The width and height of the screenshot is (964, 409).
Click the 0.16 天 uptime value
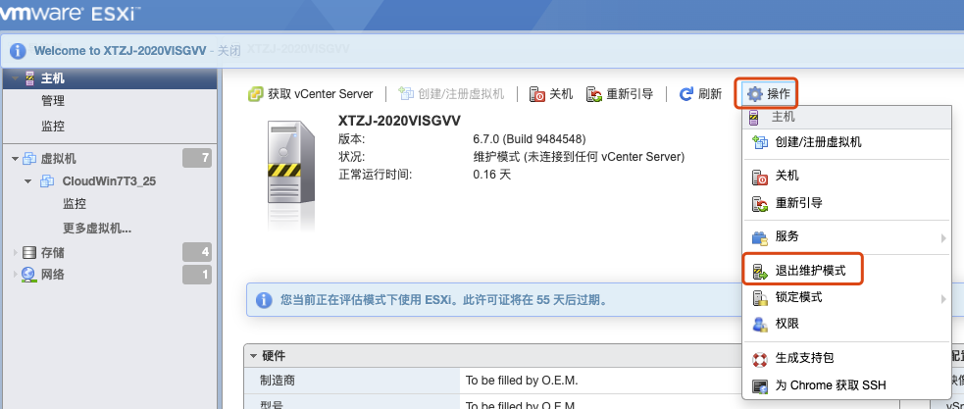click(x=492, y=175)
